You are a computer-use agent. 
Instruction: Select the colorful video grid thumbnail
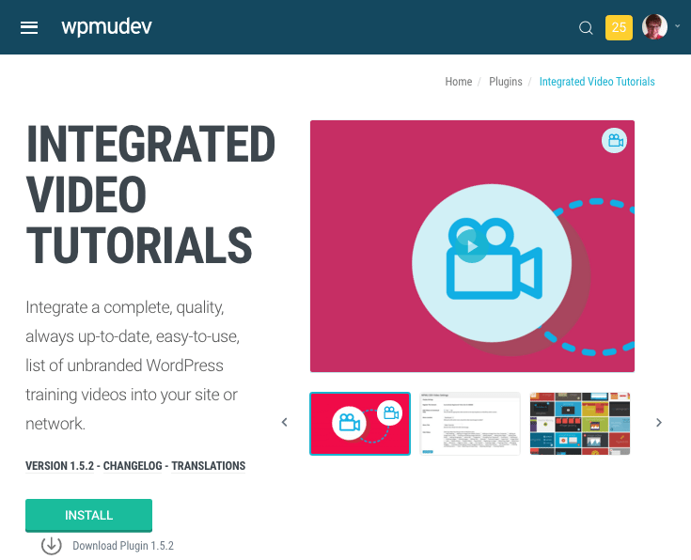(x=580, y=424)
